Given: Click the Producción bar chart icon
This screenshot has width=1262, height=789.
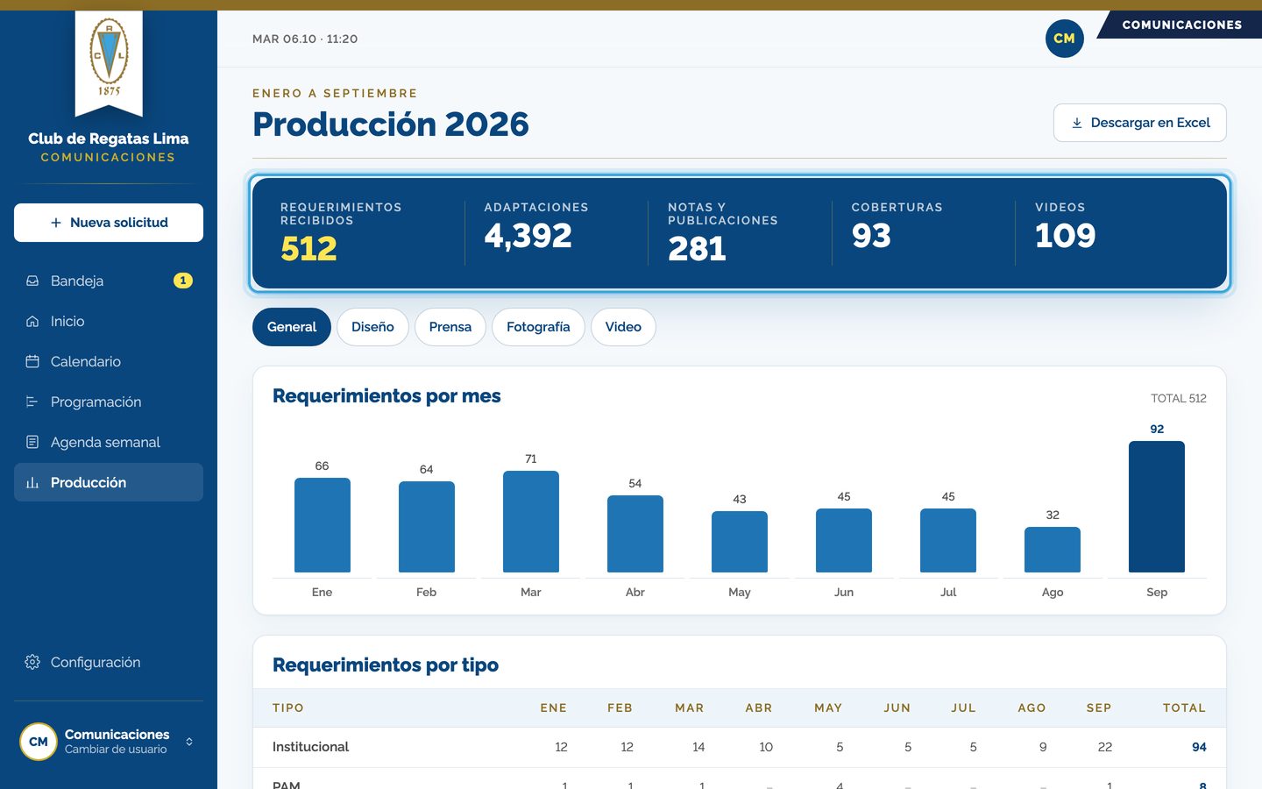Looking at the screenshot, I should click(x=32, y=482).
